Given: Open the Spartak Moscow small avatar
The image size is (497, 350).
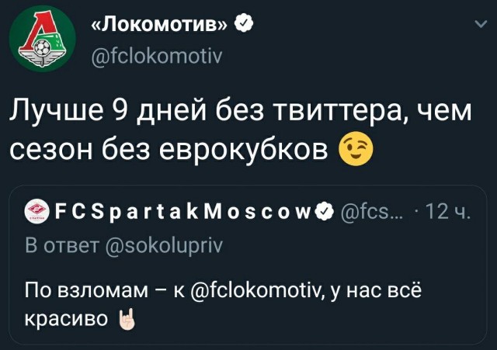Looking at the screenshot, I should click(x=37, y=211).
